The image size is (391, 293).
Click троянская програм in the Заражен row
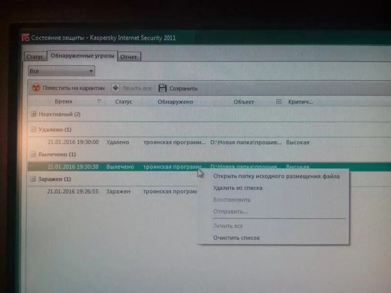[x=170, y=191]
